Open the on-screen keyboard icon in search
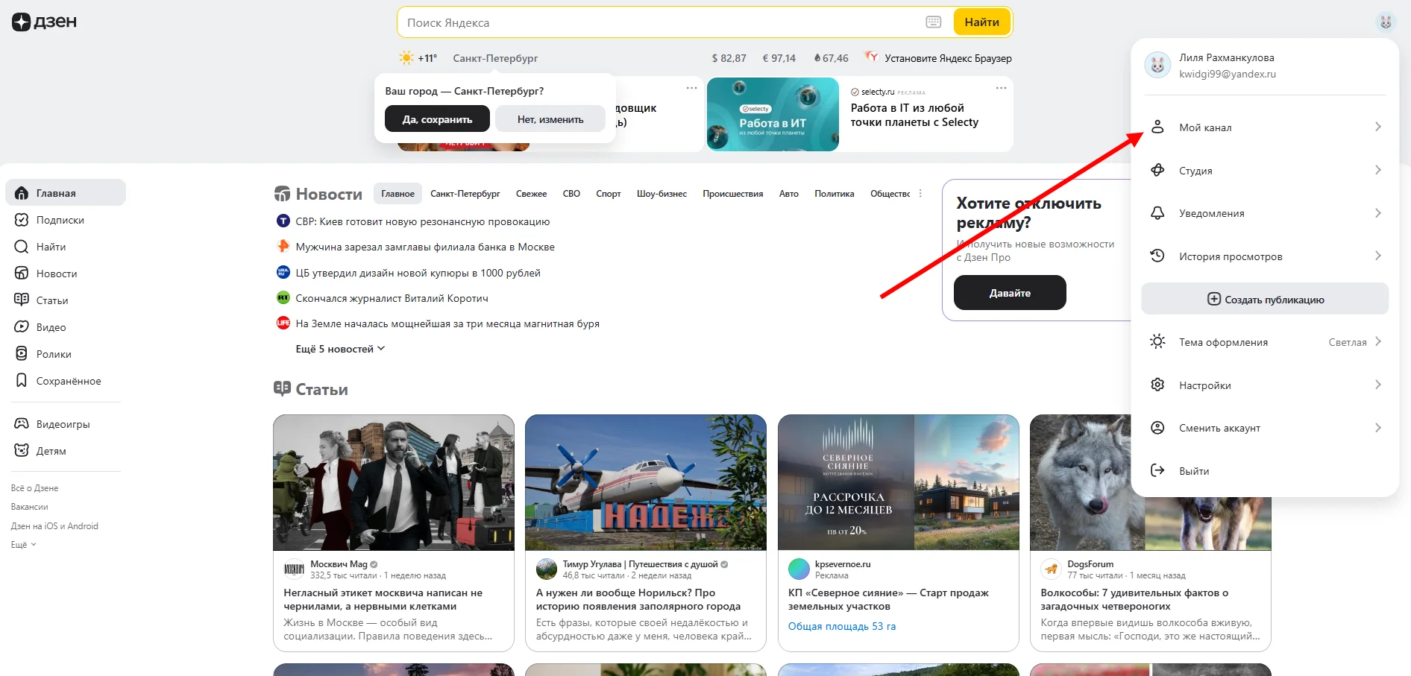 [x=933, y=22]
